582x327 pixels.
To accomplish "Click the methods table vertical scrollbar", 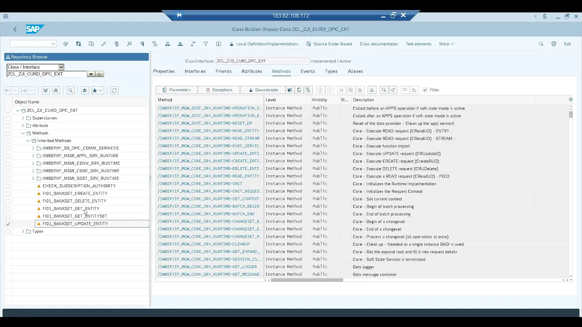I will tap(571, 115).
